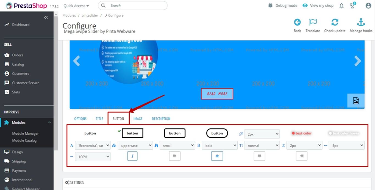Click the Orders basket icon

pos(7,55)
